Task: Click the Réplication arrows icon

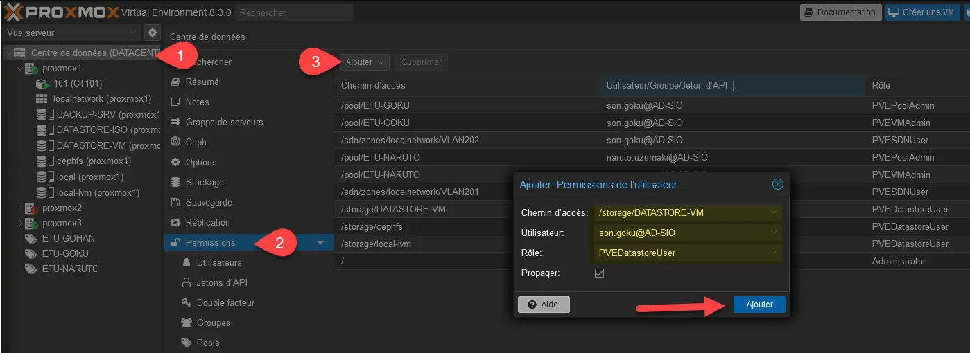Action: (175, 222)
